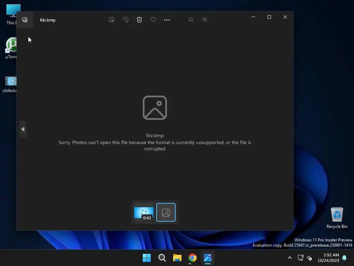
Task: Open the See more three-dots menu
Action: (x=167, y=20)
